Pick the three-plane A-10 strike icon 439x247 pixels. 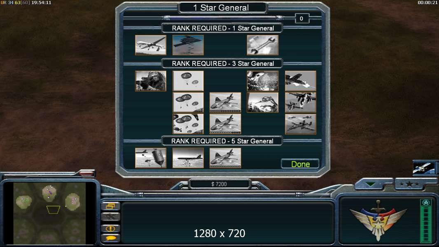300,124
